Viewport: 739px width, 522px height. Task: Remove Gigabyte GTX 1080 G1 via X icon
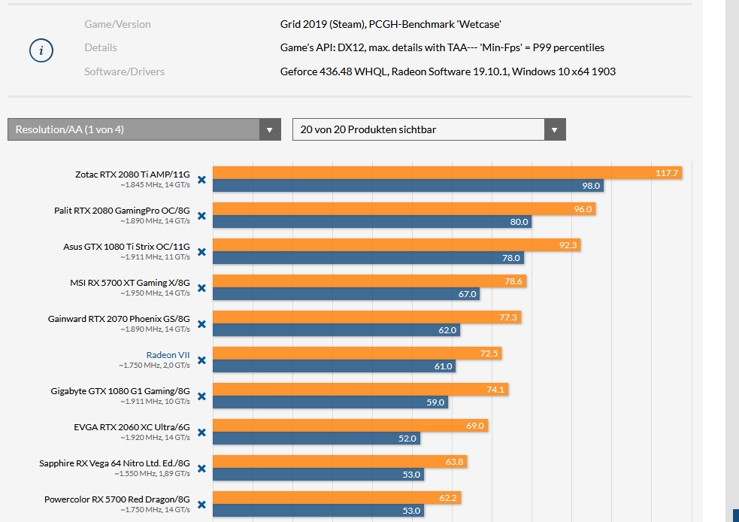[201, 396]
